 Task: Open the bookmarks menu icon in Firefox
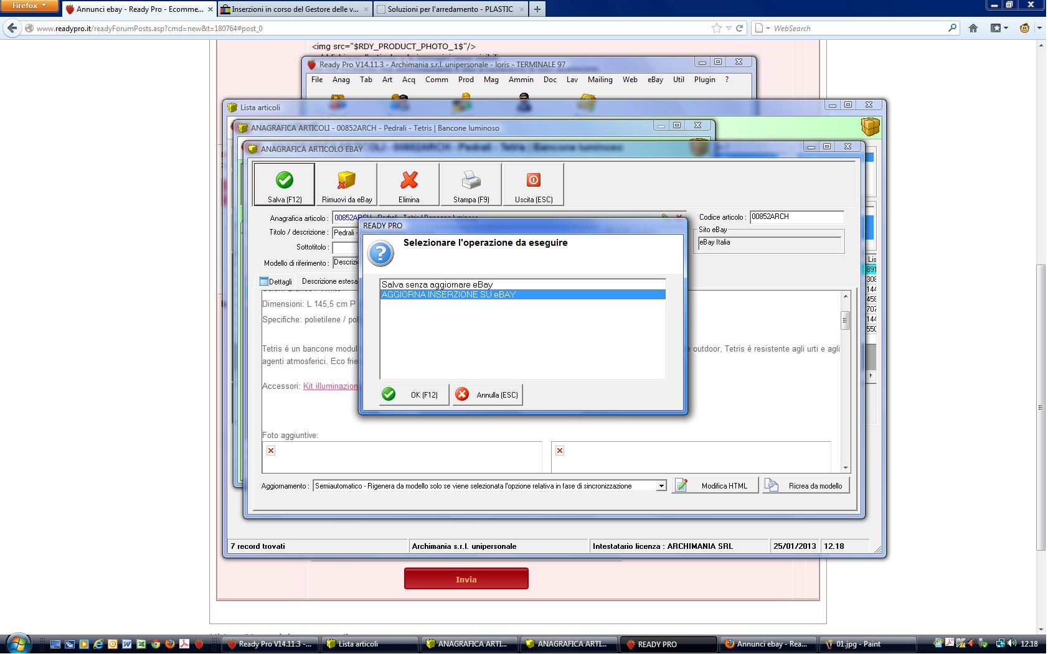(x=999, y=28)
